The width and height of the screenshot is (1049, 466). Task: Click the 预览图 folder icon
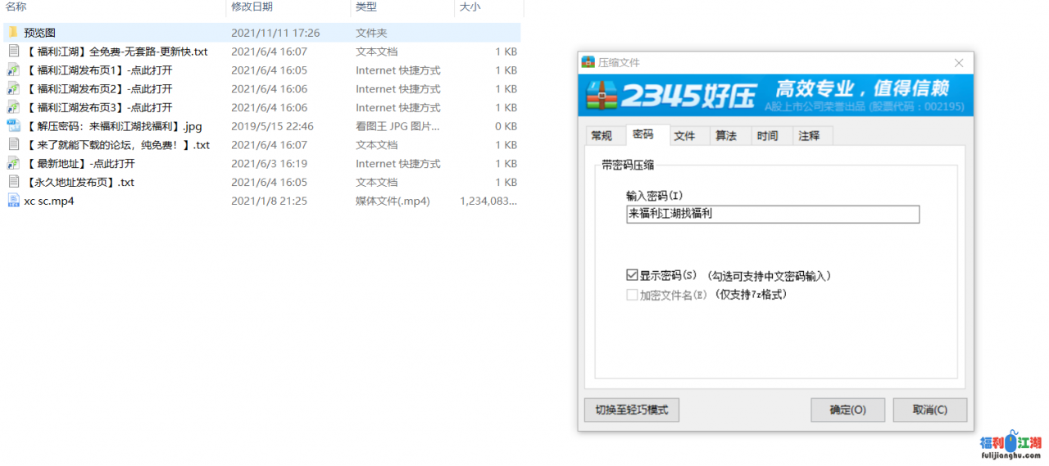click(x=13, y=33)
